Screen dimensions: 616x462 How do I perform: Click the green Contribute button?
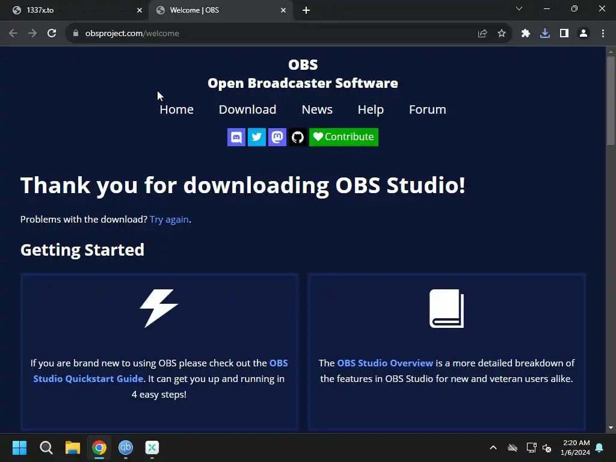tap(343, 137)
